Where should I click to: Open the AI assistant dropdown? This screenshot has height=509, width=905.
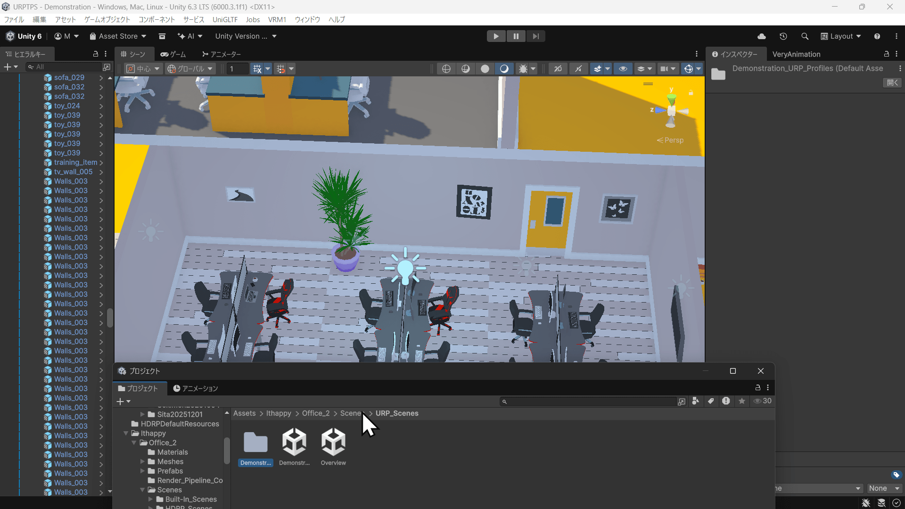(x=190, y=36)
